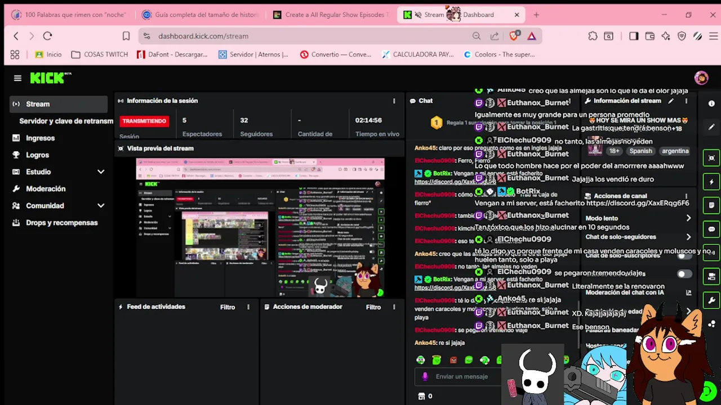Open Chat de solo-seguidores settings arrow
Image resolution: width=721 pixels, height=405 pixels.
(688, 237)
